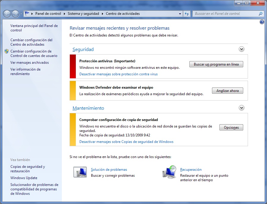The width and height of the screenshot is (267, 204).
Task: Open address bar history dropdown
Action: 180,14
